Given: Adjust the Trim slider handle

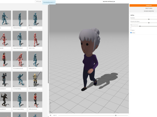Looking at the screenshot, I should (x=140, y=26).
